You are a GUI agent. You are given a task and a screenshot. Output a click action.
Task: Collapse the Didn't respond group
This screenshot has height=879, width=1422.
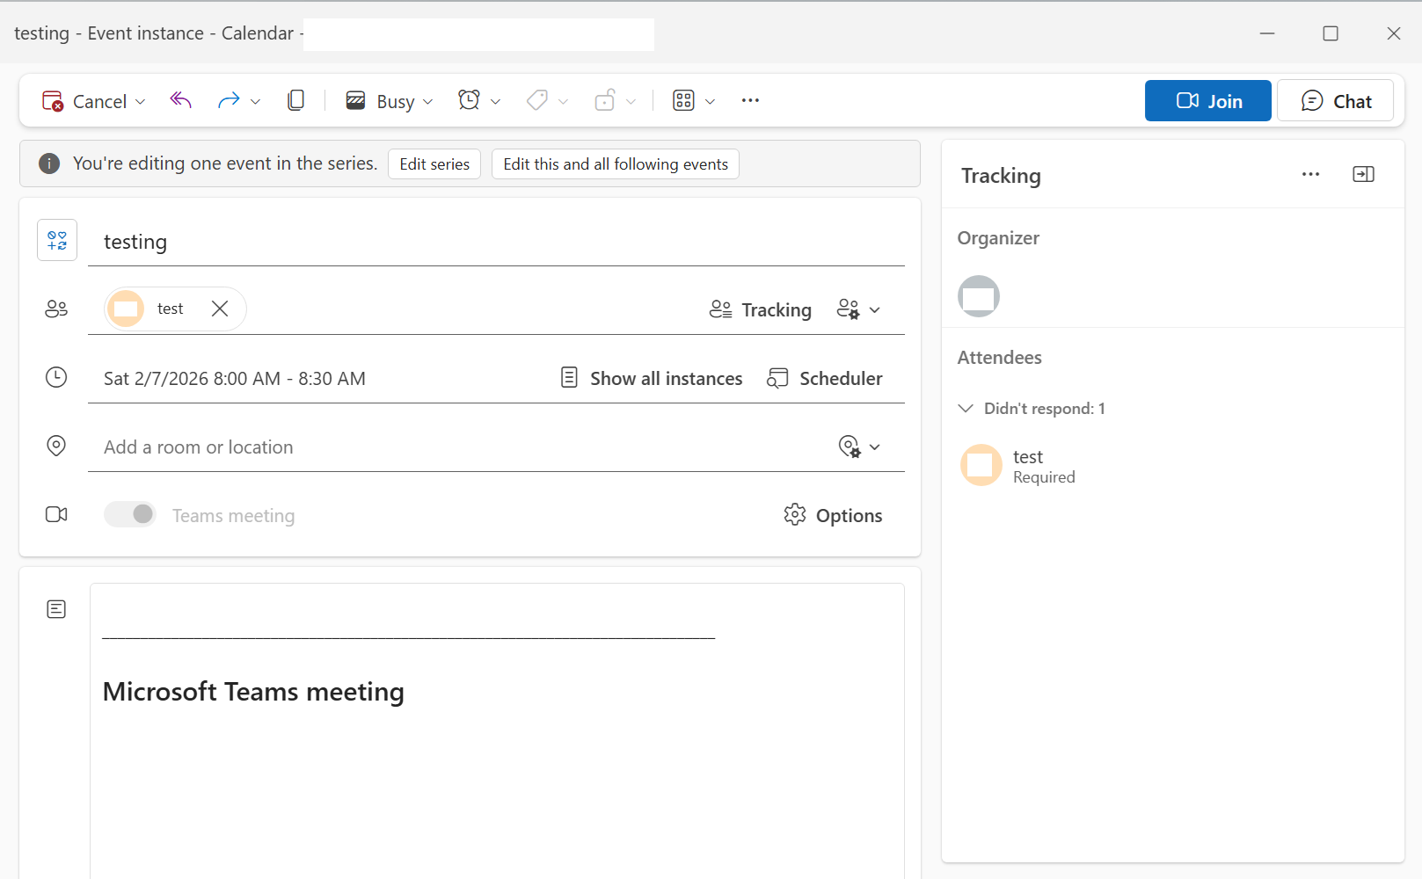coord(966,408)
